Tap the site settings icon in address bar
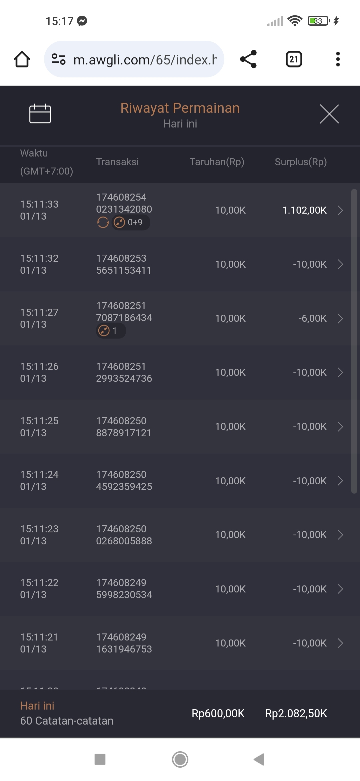 click(x=59, y=59)
